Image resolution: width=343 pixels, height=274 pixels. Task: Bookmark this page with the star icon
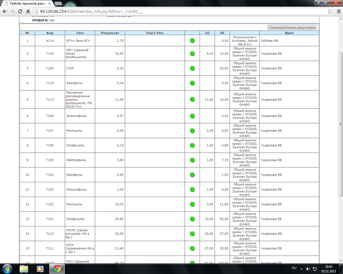point(328,11)
